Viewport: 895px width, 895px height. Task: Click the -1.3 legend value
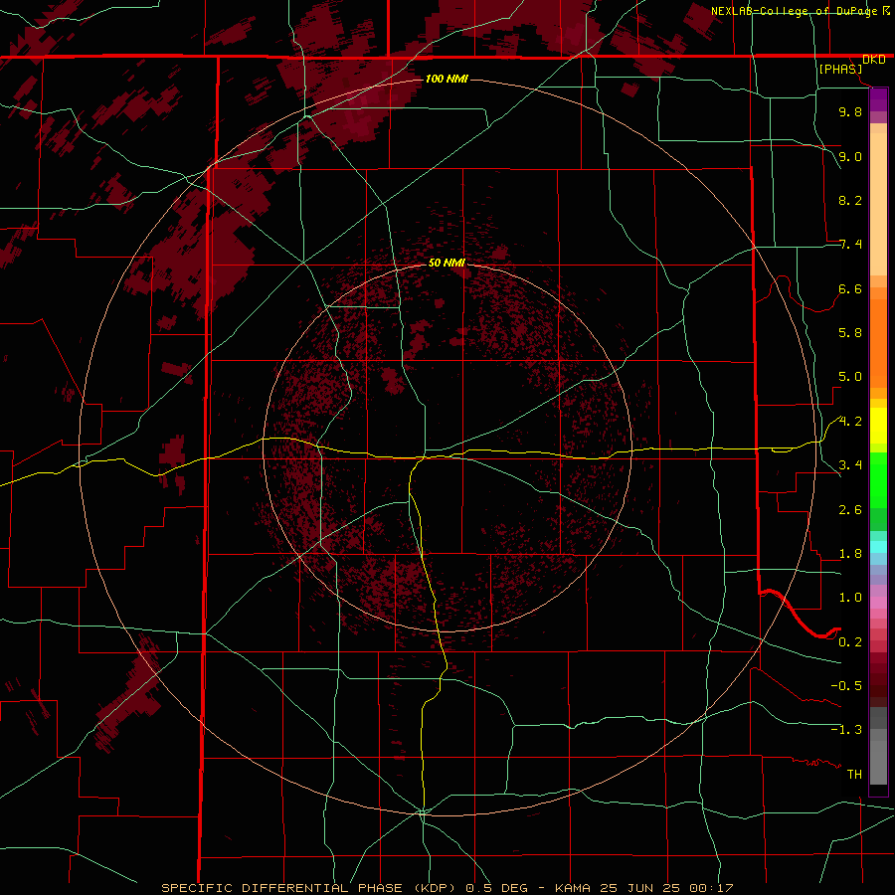[846, 730]
